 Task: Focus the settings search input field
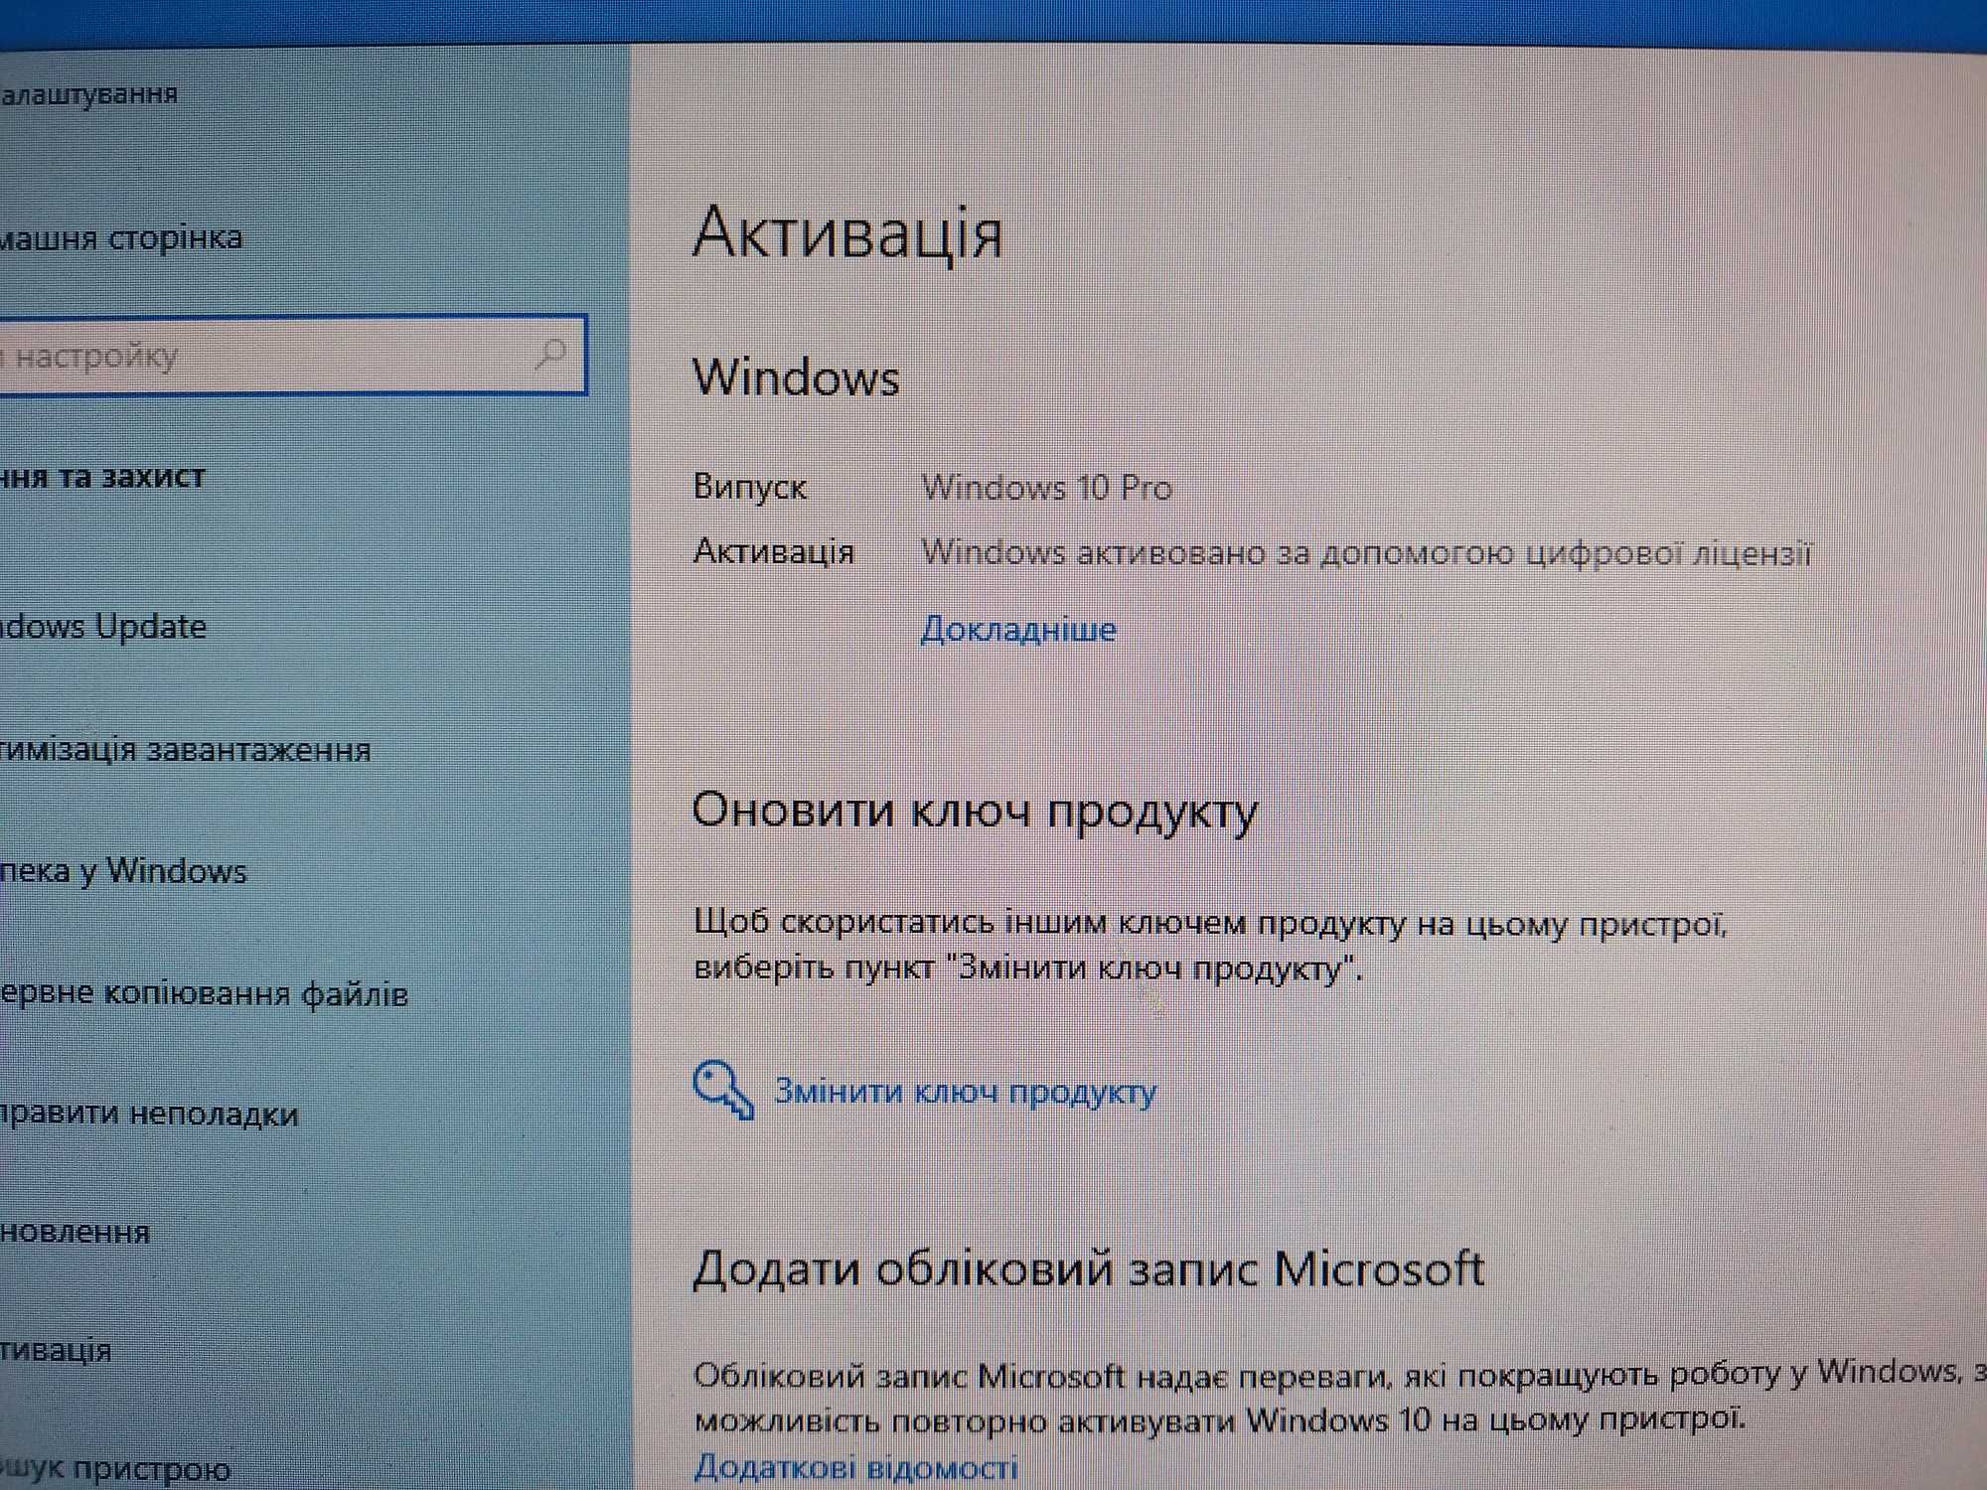(293, 355)
